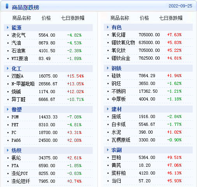Click price 34375.00 of 氨纶
This screenshot has width=197, height=187.
[x=48, y=158]
